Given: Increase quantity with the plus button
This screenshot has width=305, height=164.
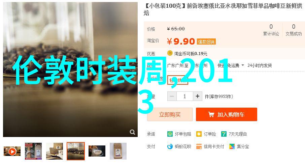Looking at the screenshot, I should 198,96.
